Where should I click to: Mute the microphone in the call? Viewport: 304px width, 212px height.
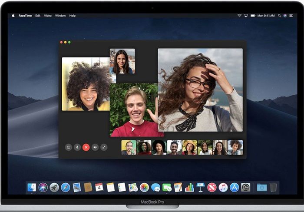pos(77,147)
